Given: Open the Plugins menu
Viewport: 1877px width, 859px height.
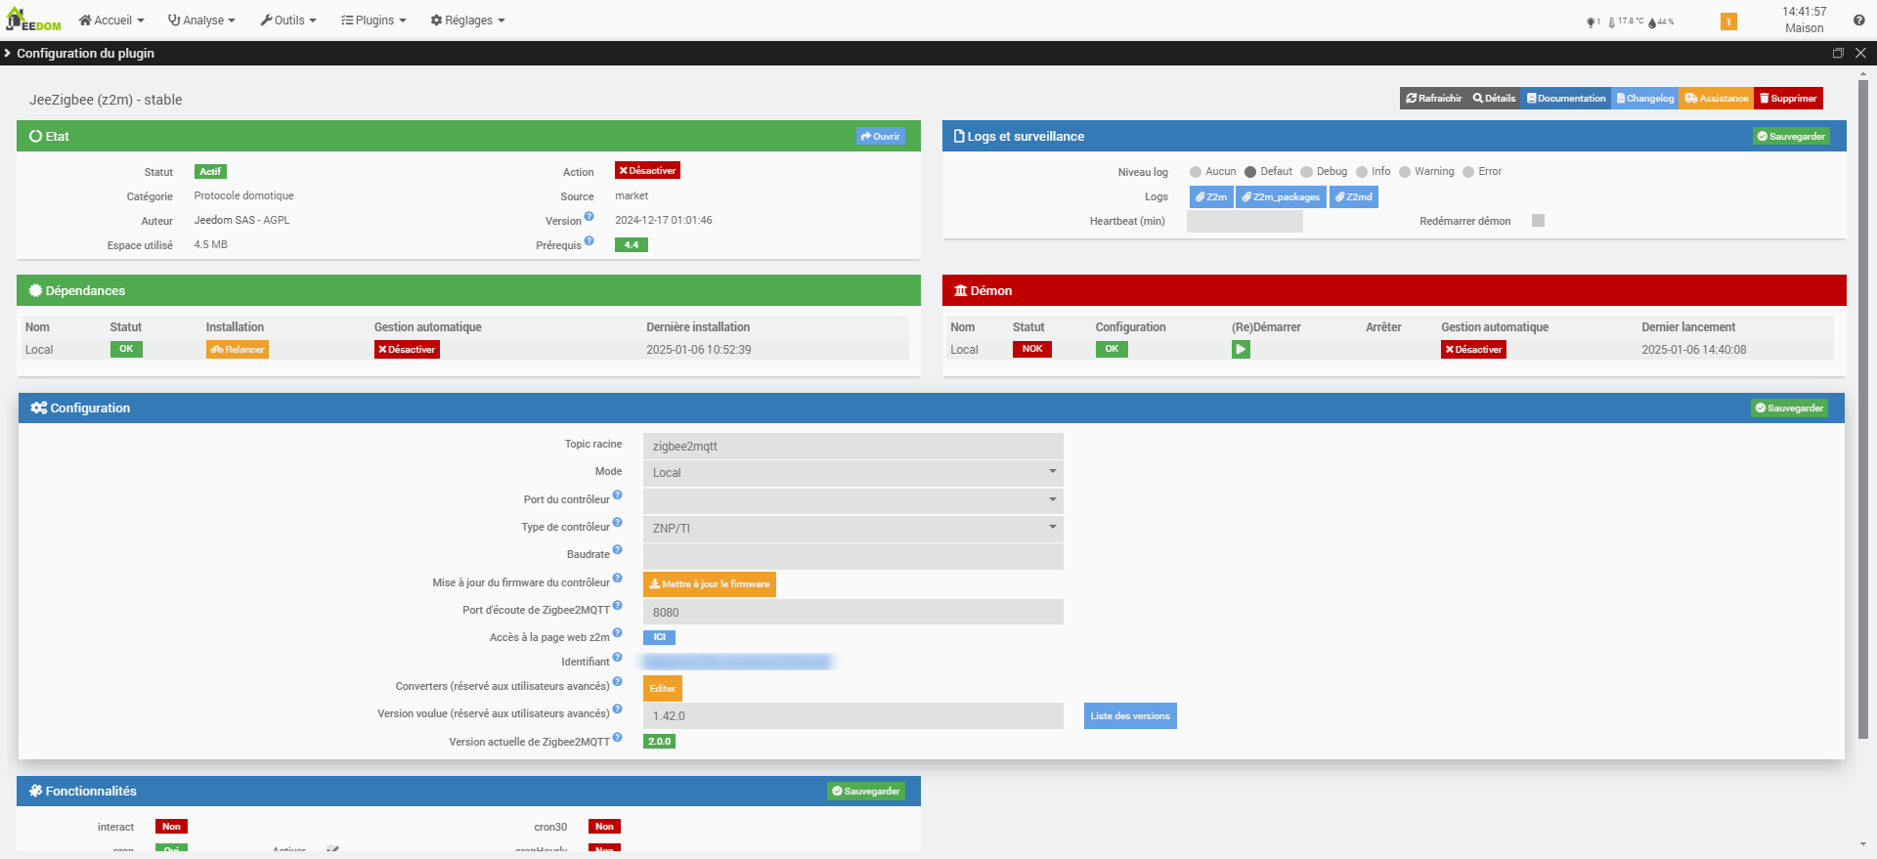Looking at the screenshot, I should pos(373,21).
